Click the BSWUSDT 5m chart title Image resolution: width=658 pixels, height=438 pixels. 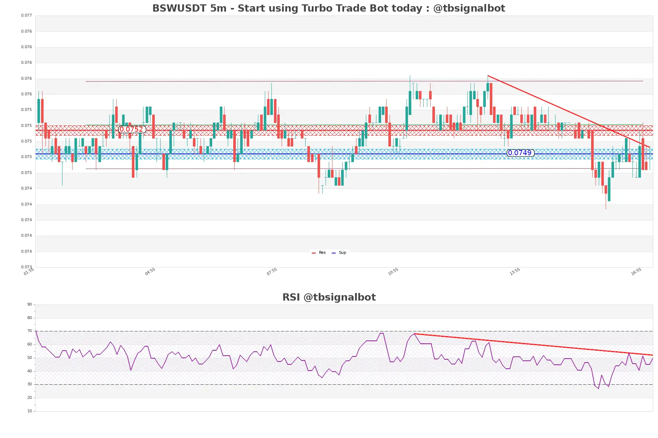328,8
